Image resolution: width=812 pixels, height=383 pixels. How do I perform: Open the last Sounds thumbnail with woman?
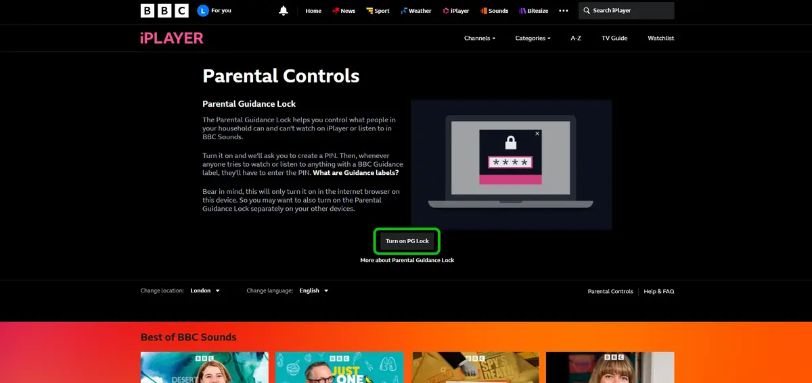(610, 367)
